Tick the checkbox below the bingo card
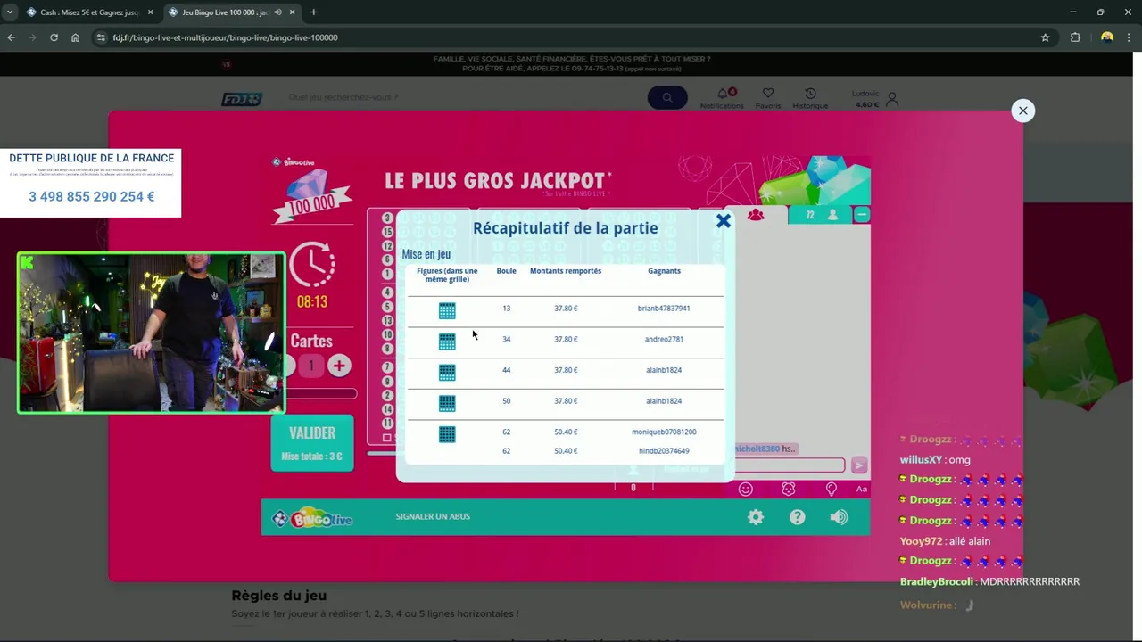The width and height of the screenshot is (1142, 642). point(386,438)
